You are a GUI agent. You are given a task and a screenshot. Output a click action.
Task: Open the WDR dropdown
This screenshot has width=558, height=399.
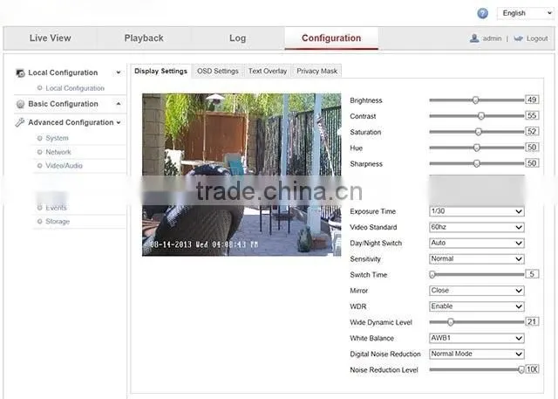477,306
